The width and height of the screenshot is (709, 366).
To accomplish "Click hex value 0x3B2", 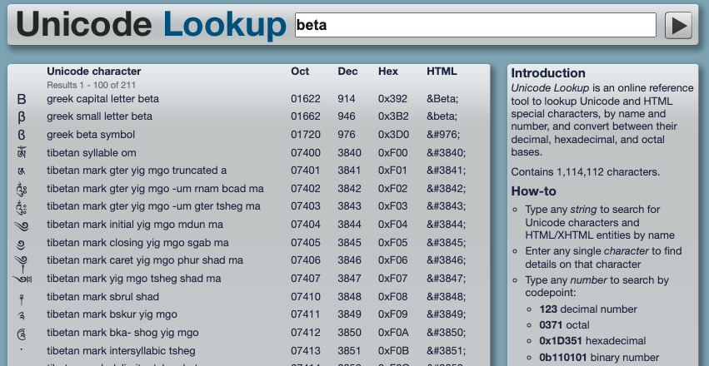I will coord(393,116).
